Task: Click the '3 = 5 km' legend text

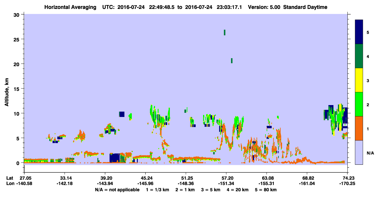Action: pyautogui.click(x=211, y=190)
